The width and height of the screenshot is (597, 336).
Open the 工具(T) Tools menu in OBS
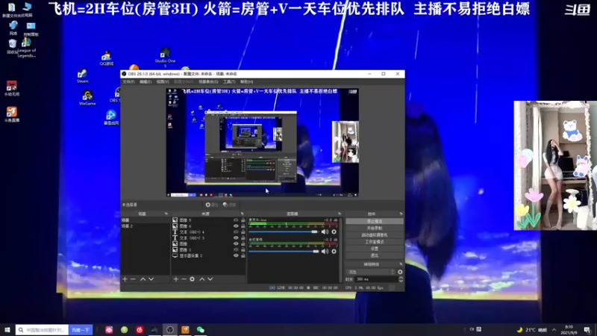tap(229, 81)
